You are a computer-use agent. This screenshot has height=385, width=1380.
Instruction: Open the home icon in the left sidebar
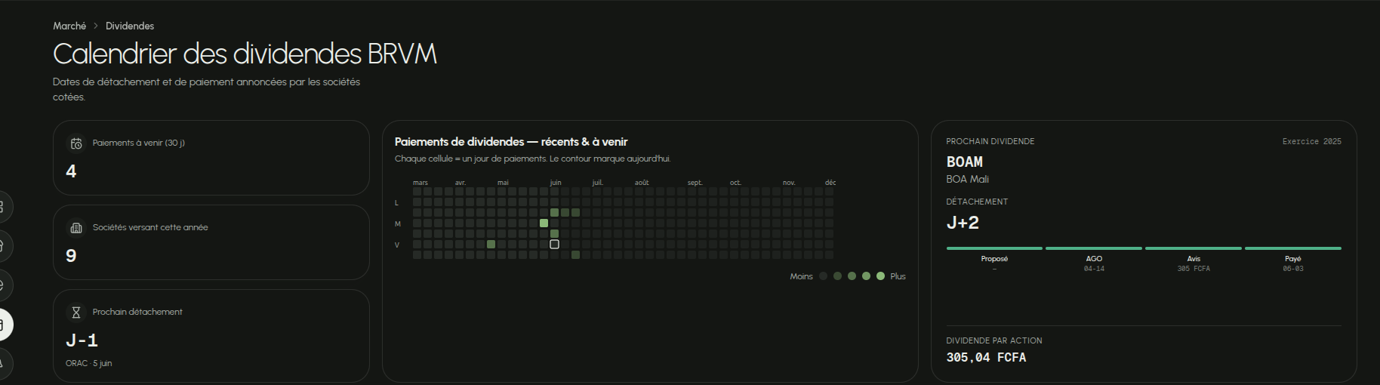[2, 246]
